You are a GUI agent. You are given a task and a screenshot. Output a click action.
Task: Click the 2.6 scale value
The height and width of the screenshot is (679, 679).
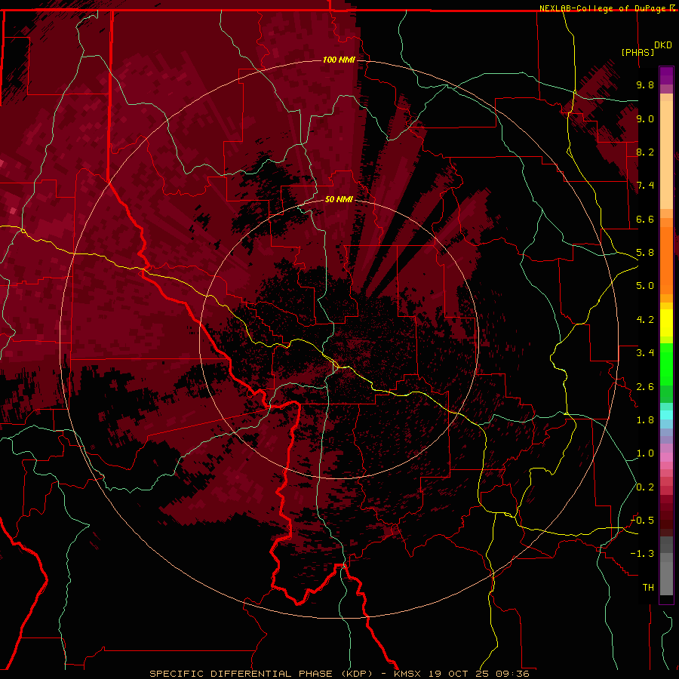[x=645, y=387]
